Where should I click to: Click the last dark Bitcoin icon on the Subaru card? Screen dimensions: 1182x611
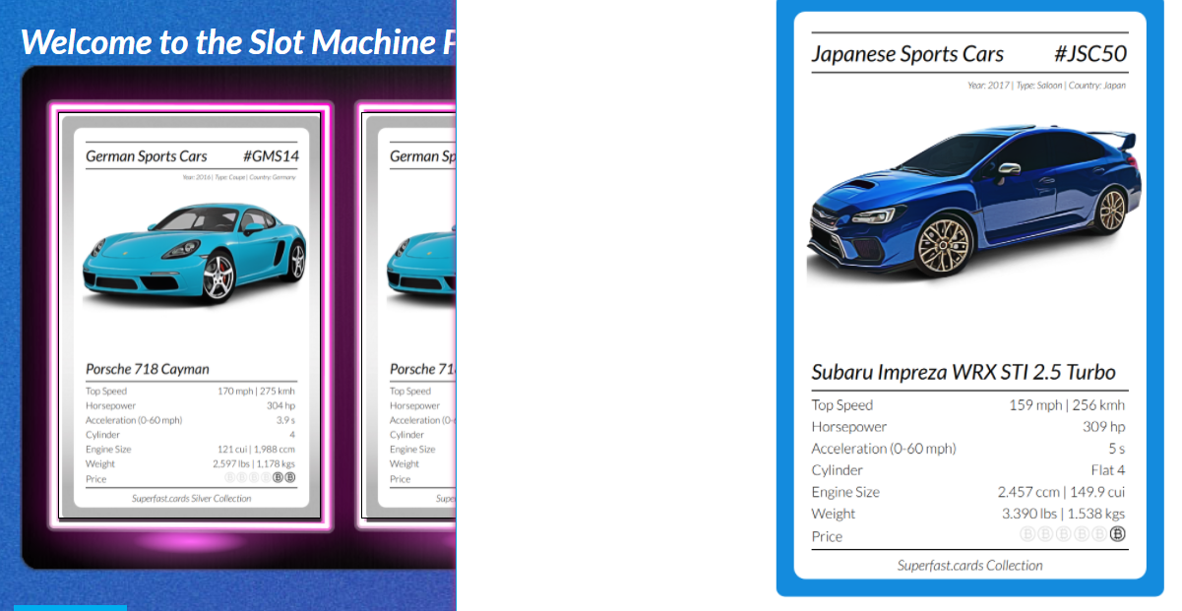[1117, 534]
